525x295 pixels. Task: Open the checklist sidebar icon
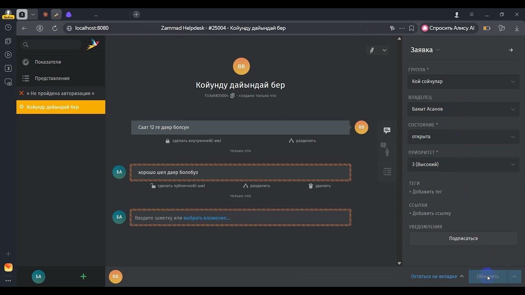[387, 172]
